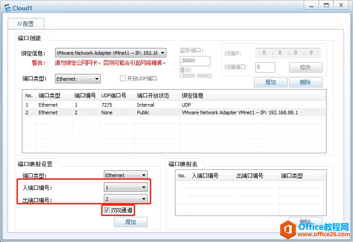This screenshot has height=242, width=353.
Task: Minimize the Cloud1 window
Action: tap(311, 5)
